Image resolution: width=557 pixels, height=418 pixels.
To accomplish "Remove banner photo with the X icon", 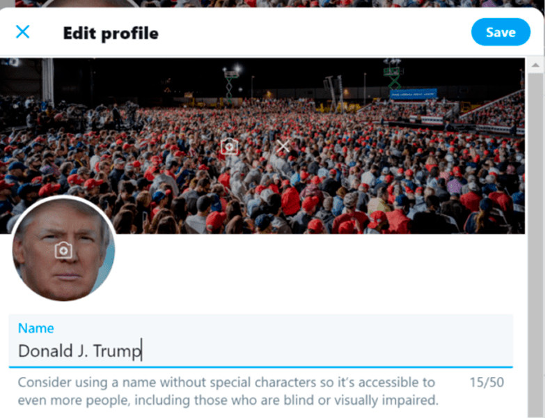I will click(283, 146).
